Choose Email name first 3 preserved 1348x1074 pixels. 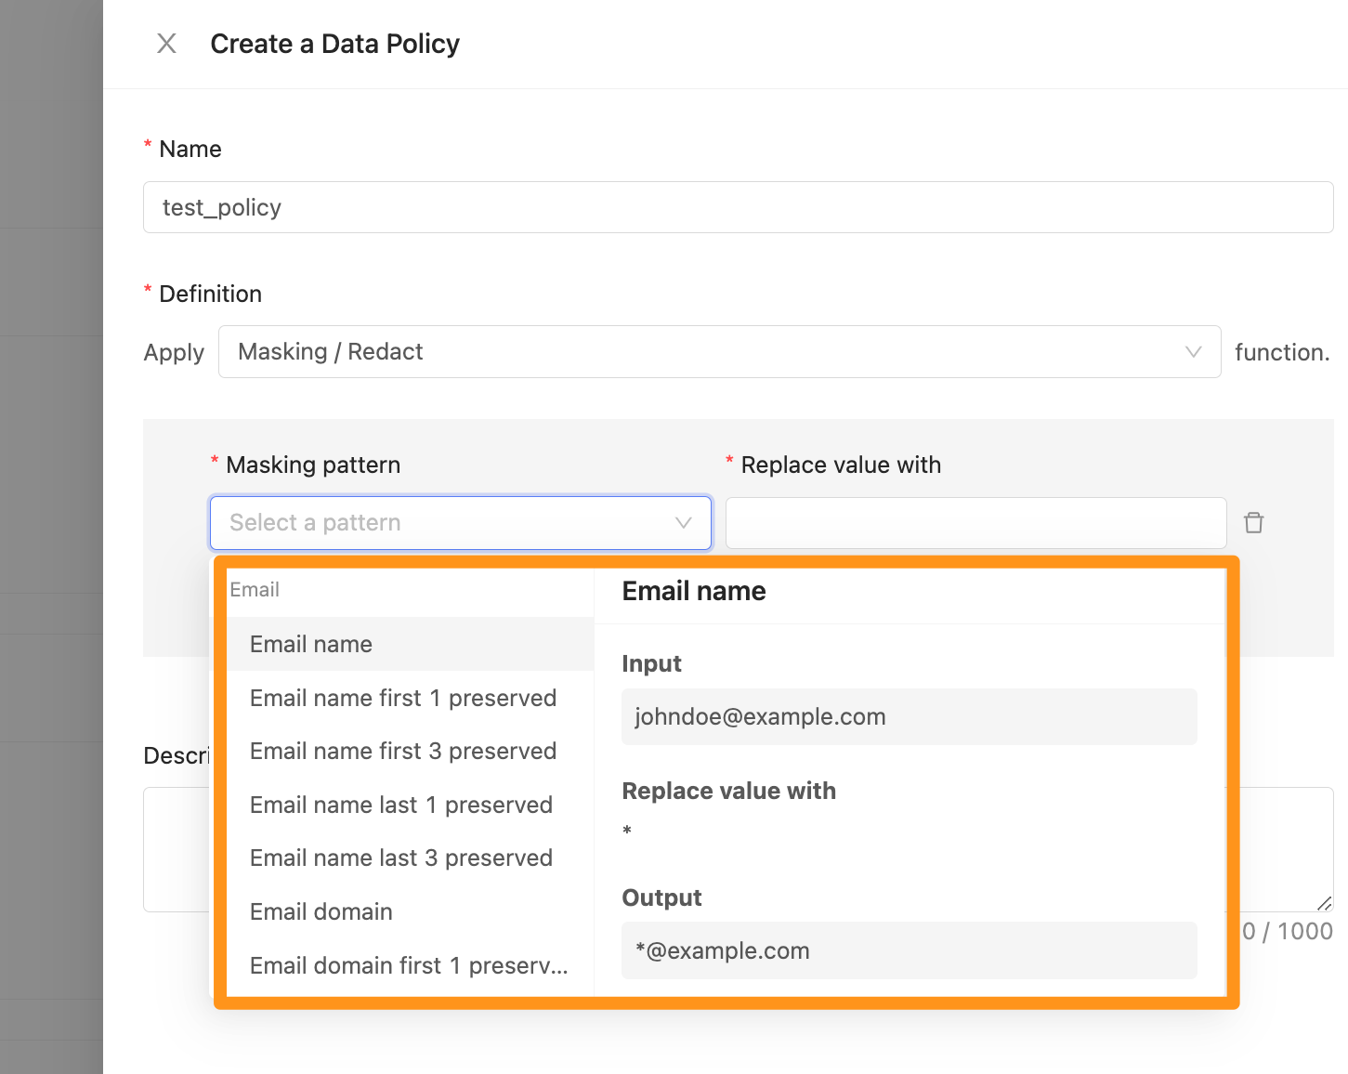coord(411,751)
